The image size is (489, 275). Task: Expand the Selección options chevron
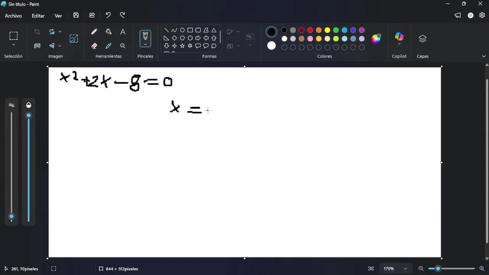point(13,45)
